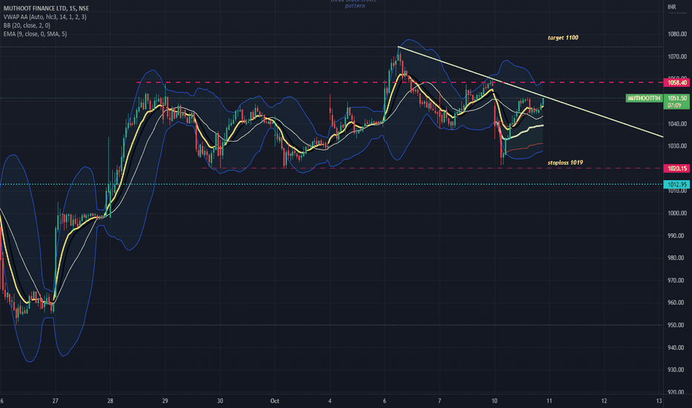This screenshot has width=692, height=408.
Task: Click the '12' date axis label
Action: tap(604, 401)
